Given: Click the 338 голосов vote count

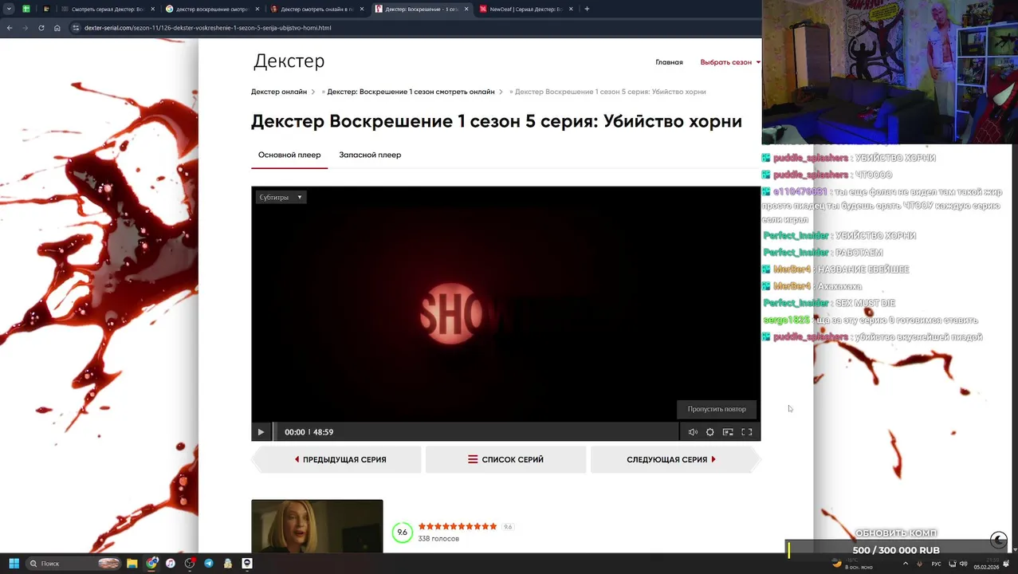Looking at the screenshot, I should coord(438,539).
